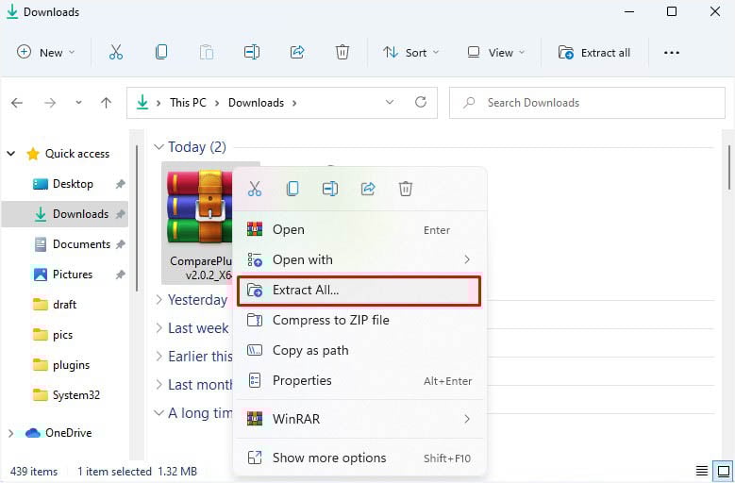This screenshot has width=735, height=483.
Task: Expand the OneDrive tree node
Action: (x=10, y=433)
